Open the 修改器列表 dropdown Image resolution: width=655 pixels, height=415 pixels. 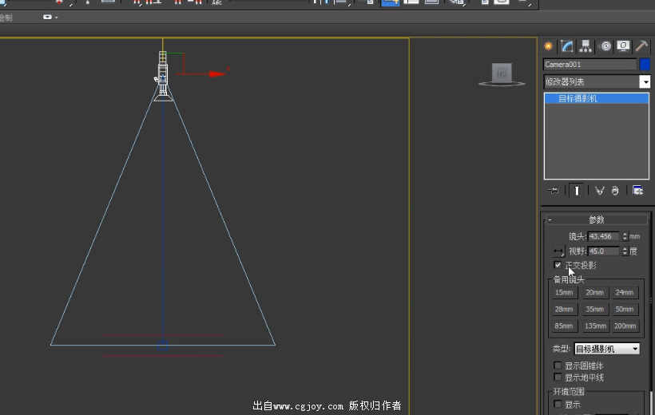[x=645, y=82]
